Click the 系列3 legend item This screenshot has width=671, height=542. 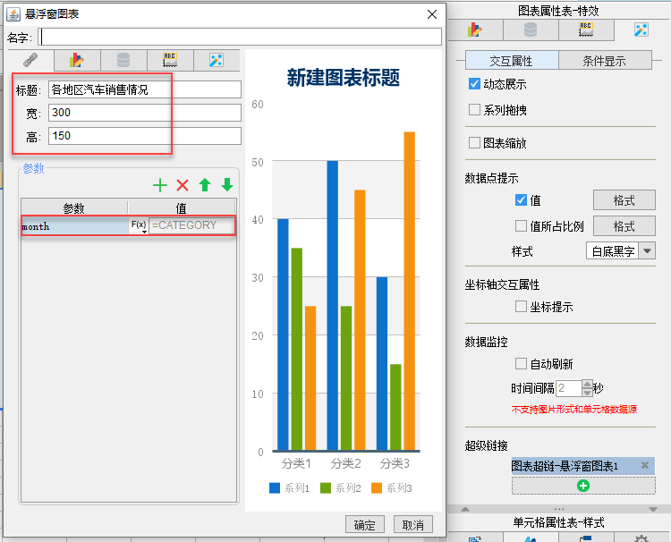pos(392,488)
